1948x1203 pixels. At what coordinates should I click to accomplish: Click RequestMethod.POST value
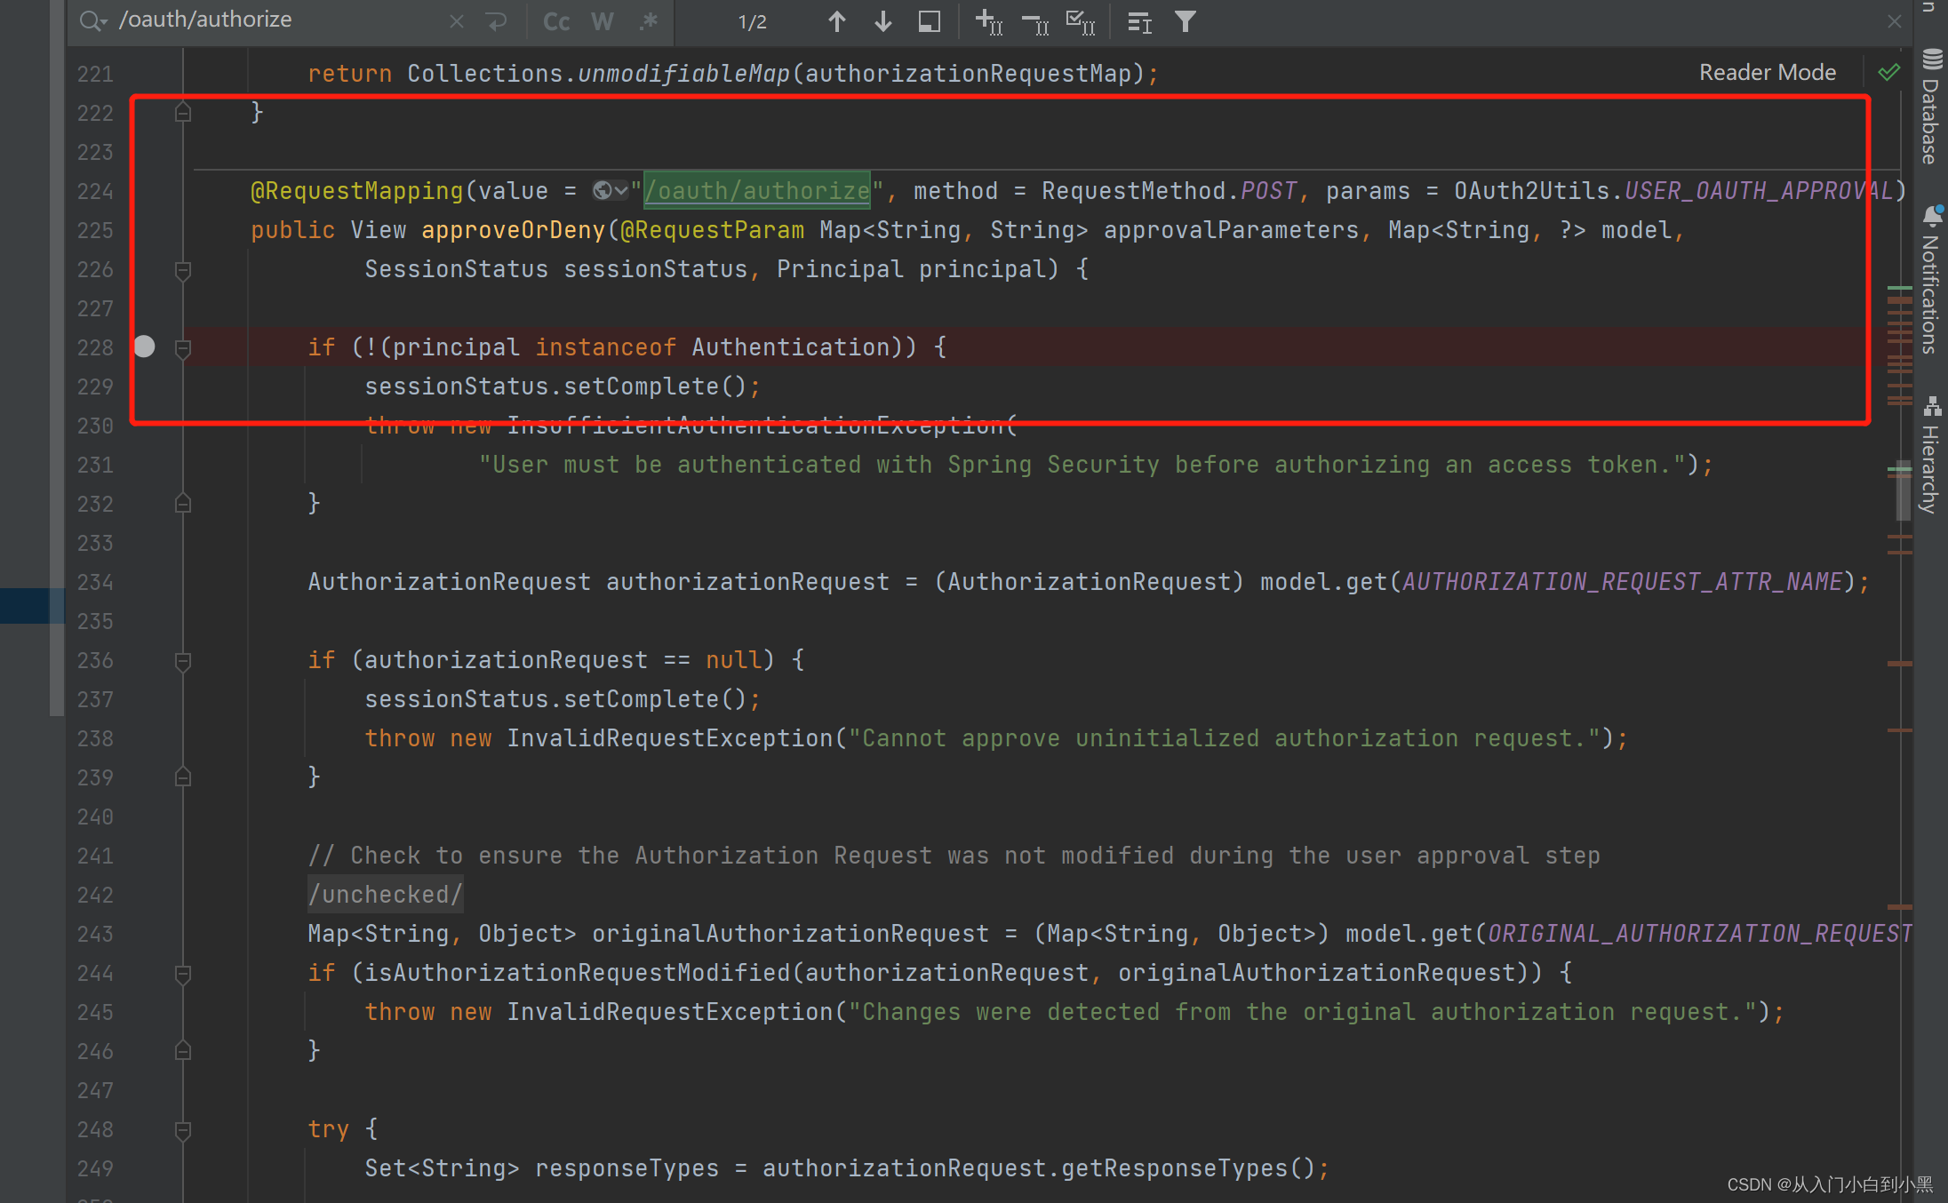coord(1169,190)
